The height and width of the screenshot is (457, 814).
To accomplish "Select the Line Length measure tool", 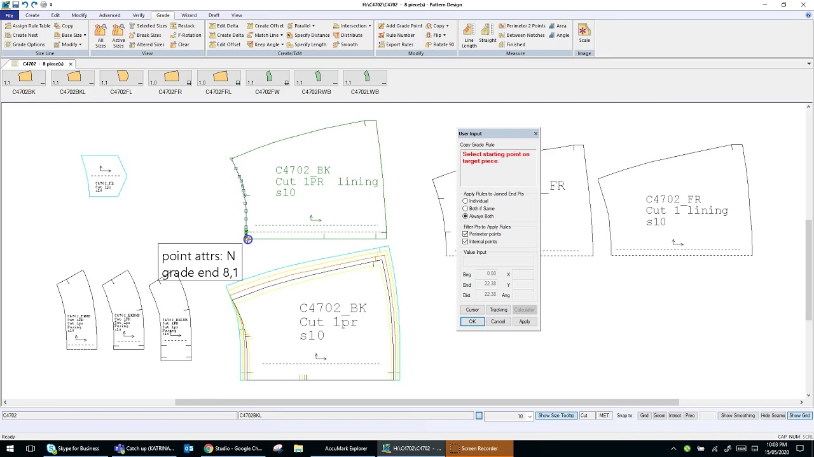I will [x=469, y=36].
